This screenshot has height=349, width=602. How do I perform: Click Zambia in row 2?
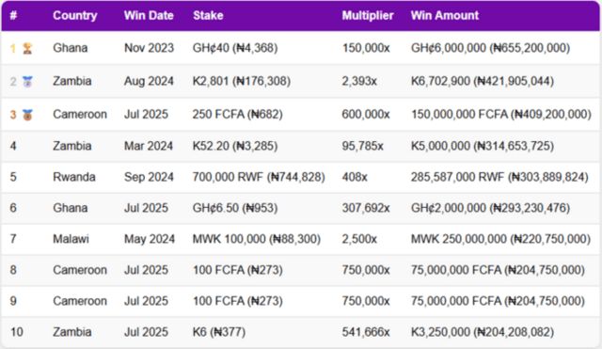pyautogui.click(x=72, y=81)
